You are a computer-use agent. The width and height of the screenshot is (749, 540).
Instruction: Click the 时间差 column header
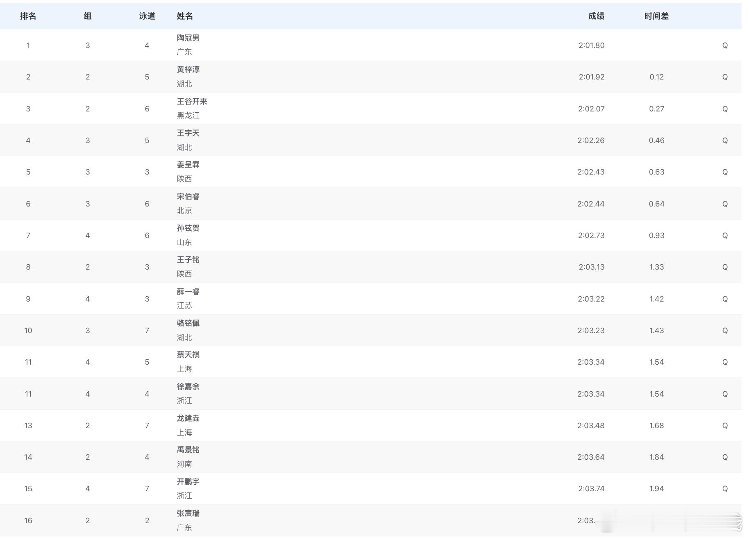click(x=656, y=16)
